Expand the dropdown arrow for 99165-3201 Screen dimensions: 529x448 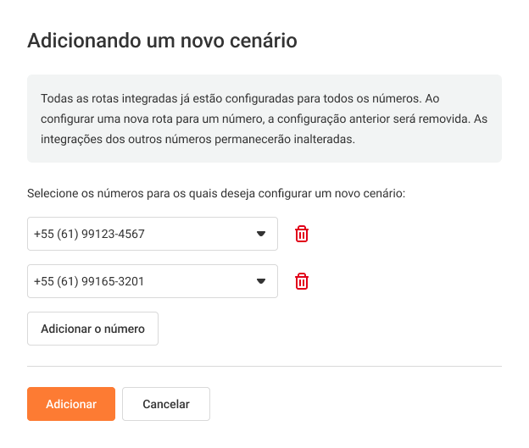point(261,281)
